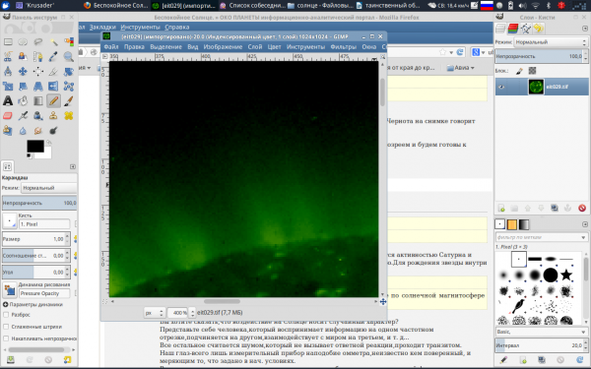This screenshot has height=369, width=591.
Task: Toggle lock alpha channel checkerboard icon
Action: (x=532, y=71)
